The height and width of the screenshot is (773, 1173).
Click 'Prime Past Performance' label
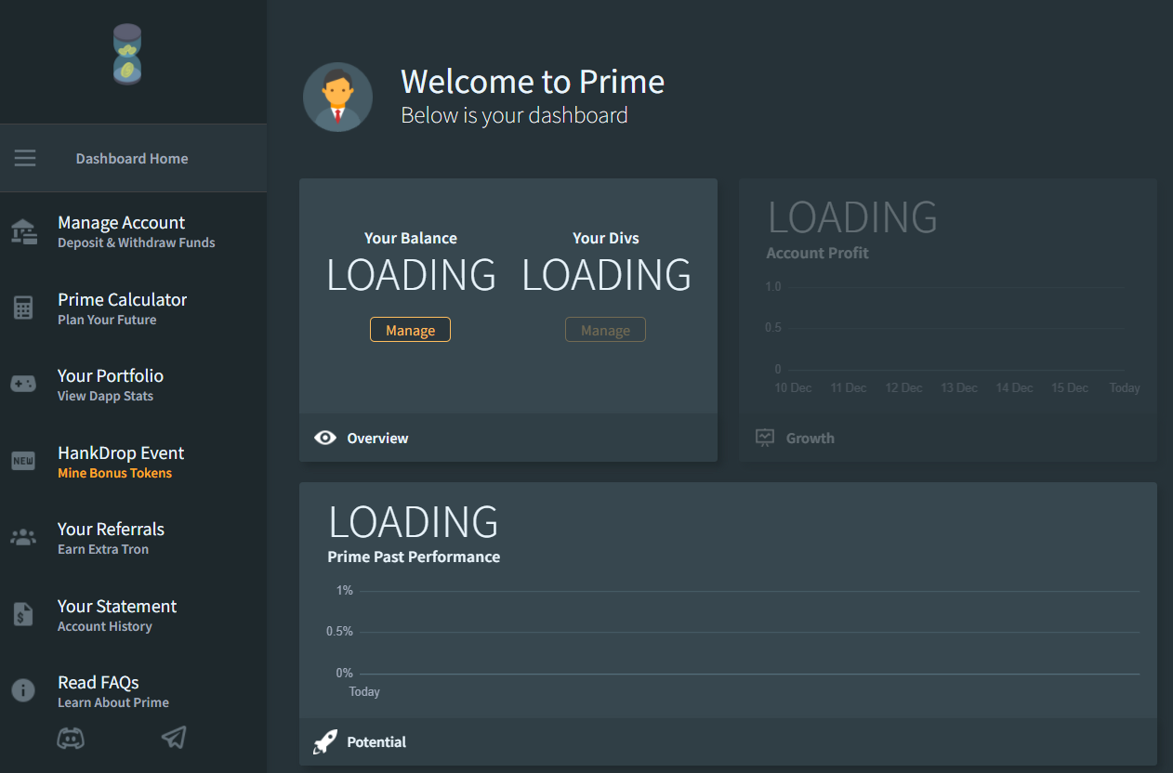(x=414, y=557)
